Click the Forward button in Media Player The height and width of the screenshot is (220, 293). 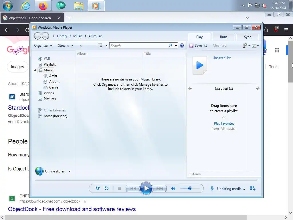[45, 36]
